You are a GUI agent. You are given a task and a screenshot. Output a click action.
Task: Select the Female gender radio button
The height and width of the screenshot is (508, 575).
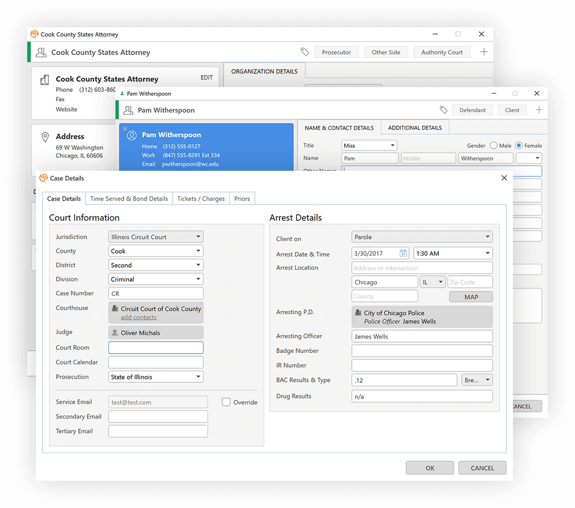point(518,146)
